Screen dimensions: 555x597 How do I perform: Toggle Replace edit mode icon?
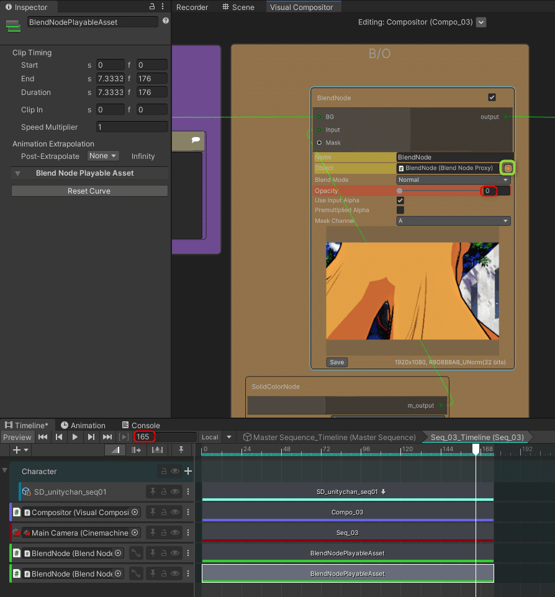pos(157,450)
